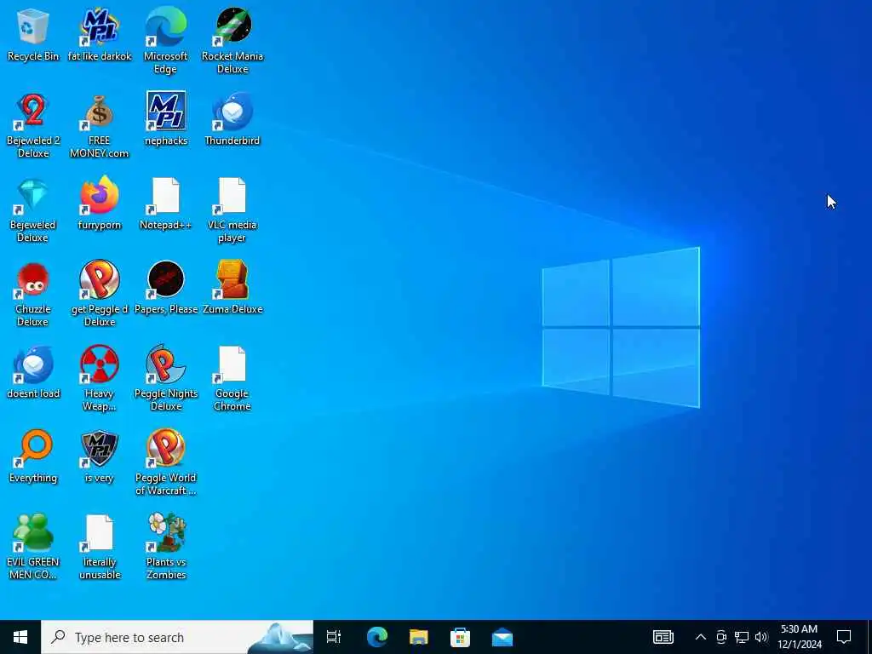This screenshot has height=654, width=872.
Task: Select the Heavy Weap... radiation icon
Action: click(100, 379)
